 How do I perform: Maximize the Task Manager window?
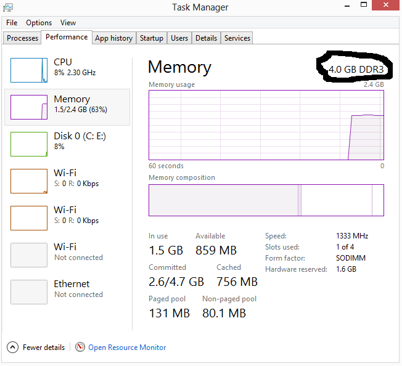(364, 4)
